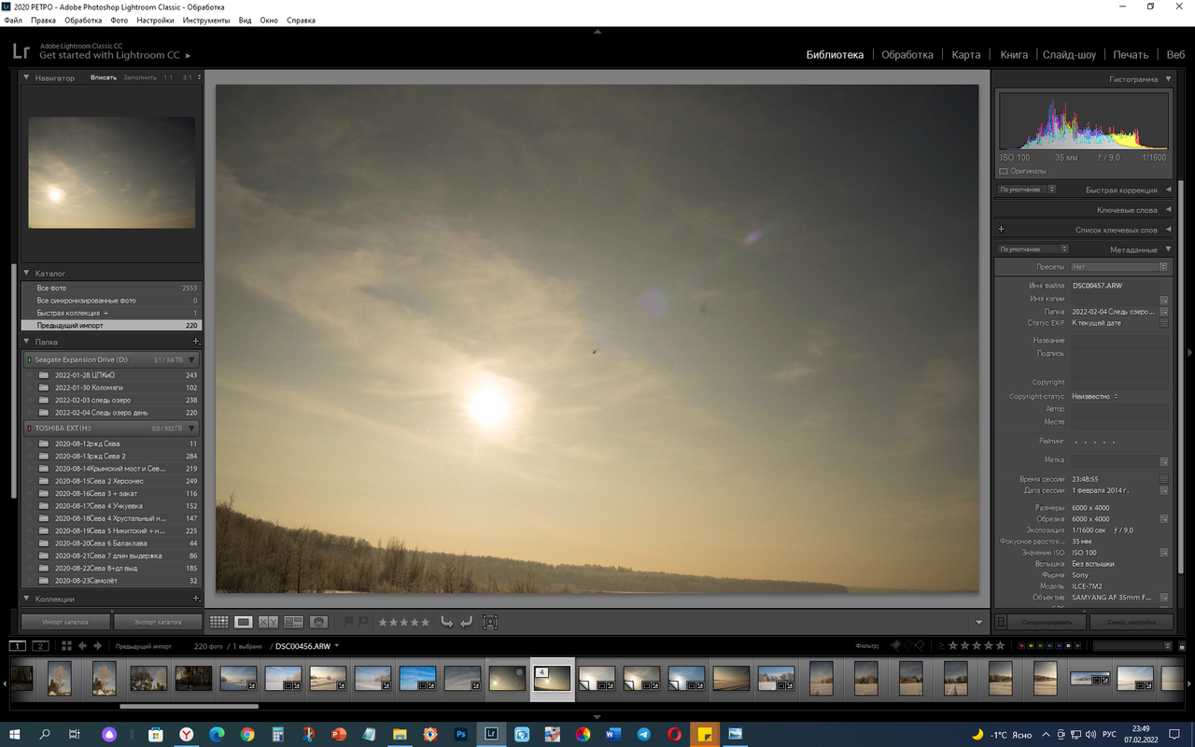Click Импорт каталога button
Screen dimensions: 1195x747
(x=66, y=622)
